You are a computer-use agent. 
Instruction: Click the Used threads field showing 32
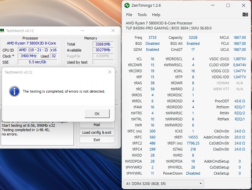[x=54, y=56]
